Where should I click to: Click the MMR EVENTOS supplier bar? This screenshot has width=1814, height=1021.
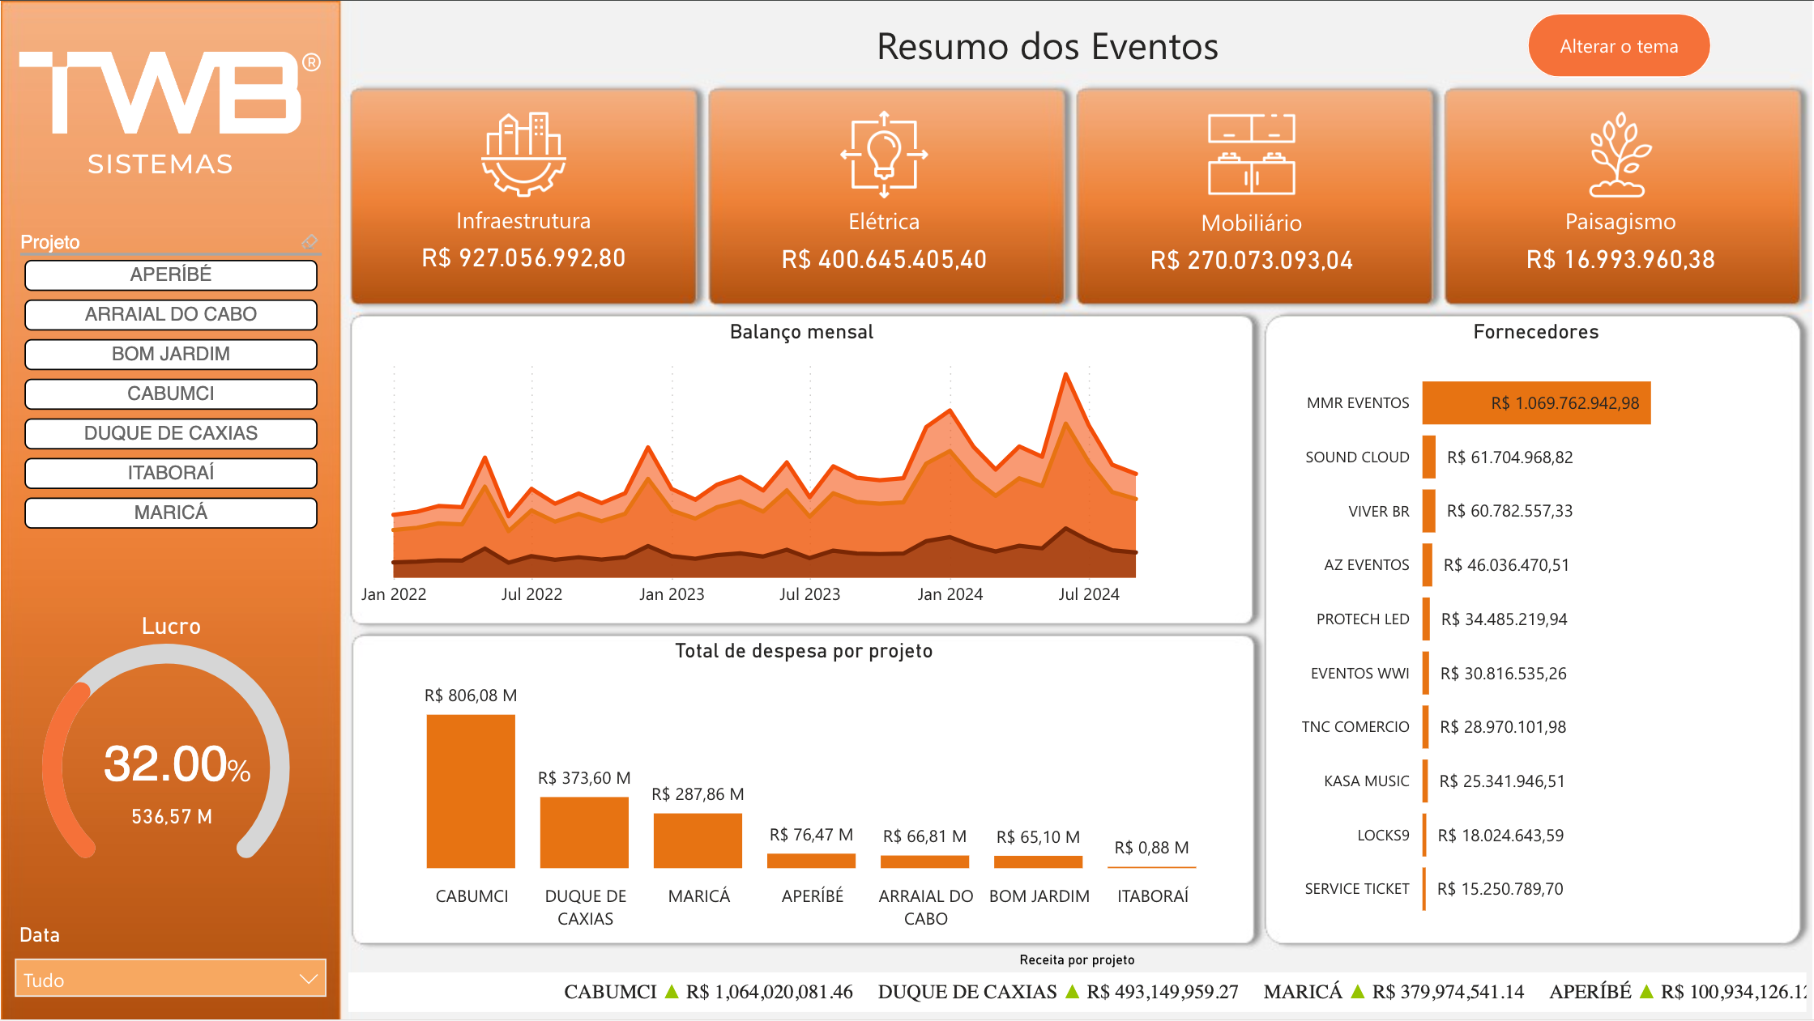(x=1535, y=402)
